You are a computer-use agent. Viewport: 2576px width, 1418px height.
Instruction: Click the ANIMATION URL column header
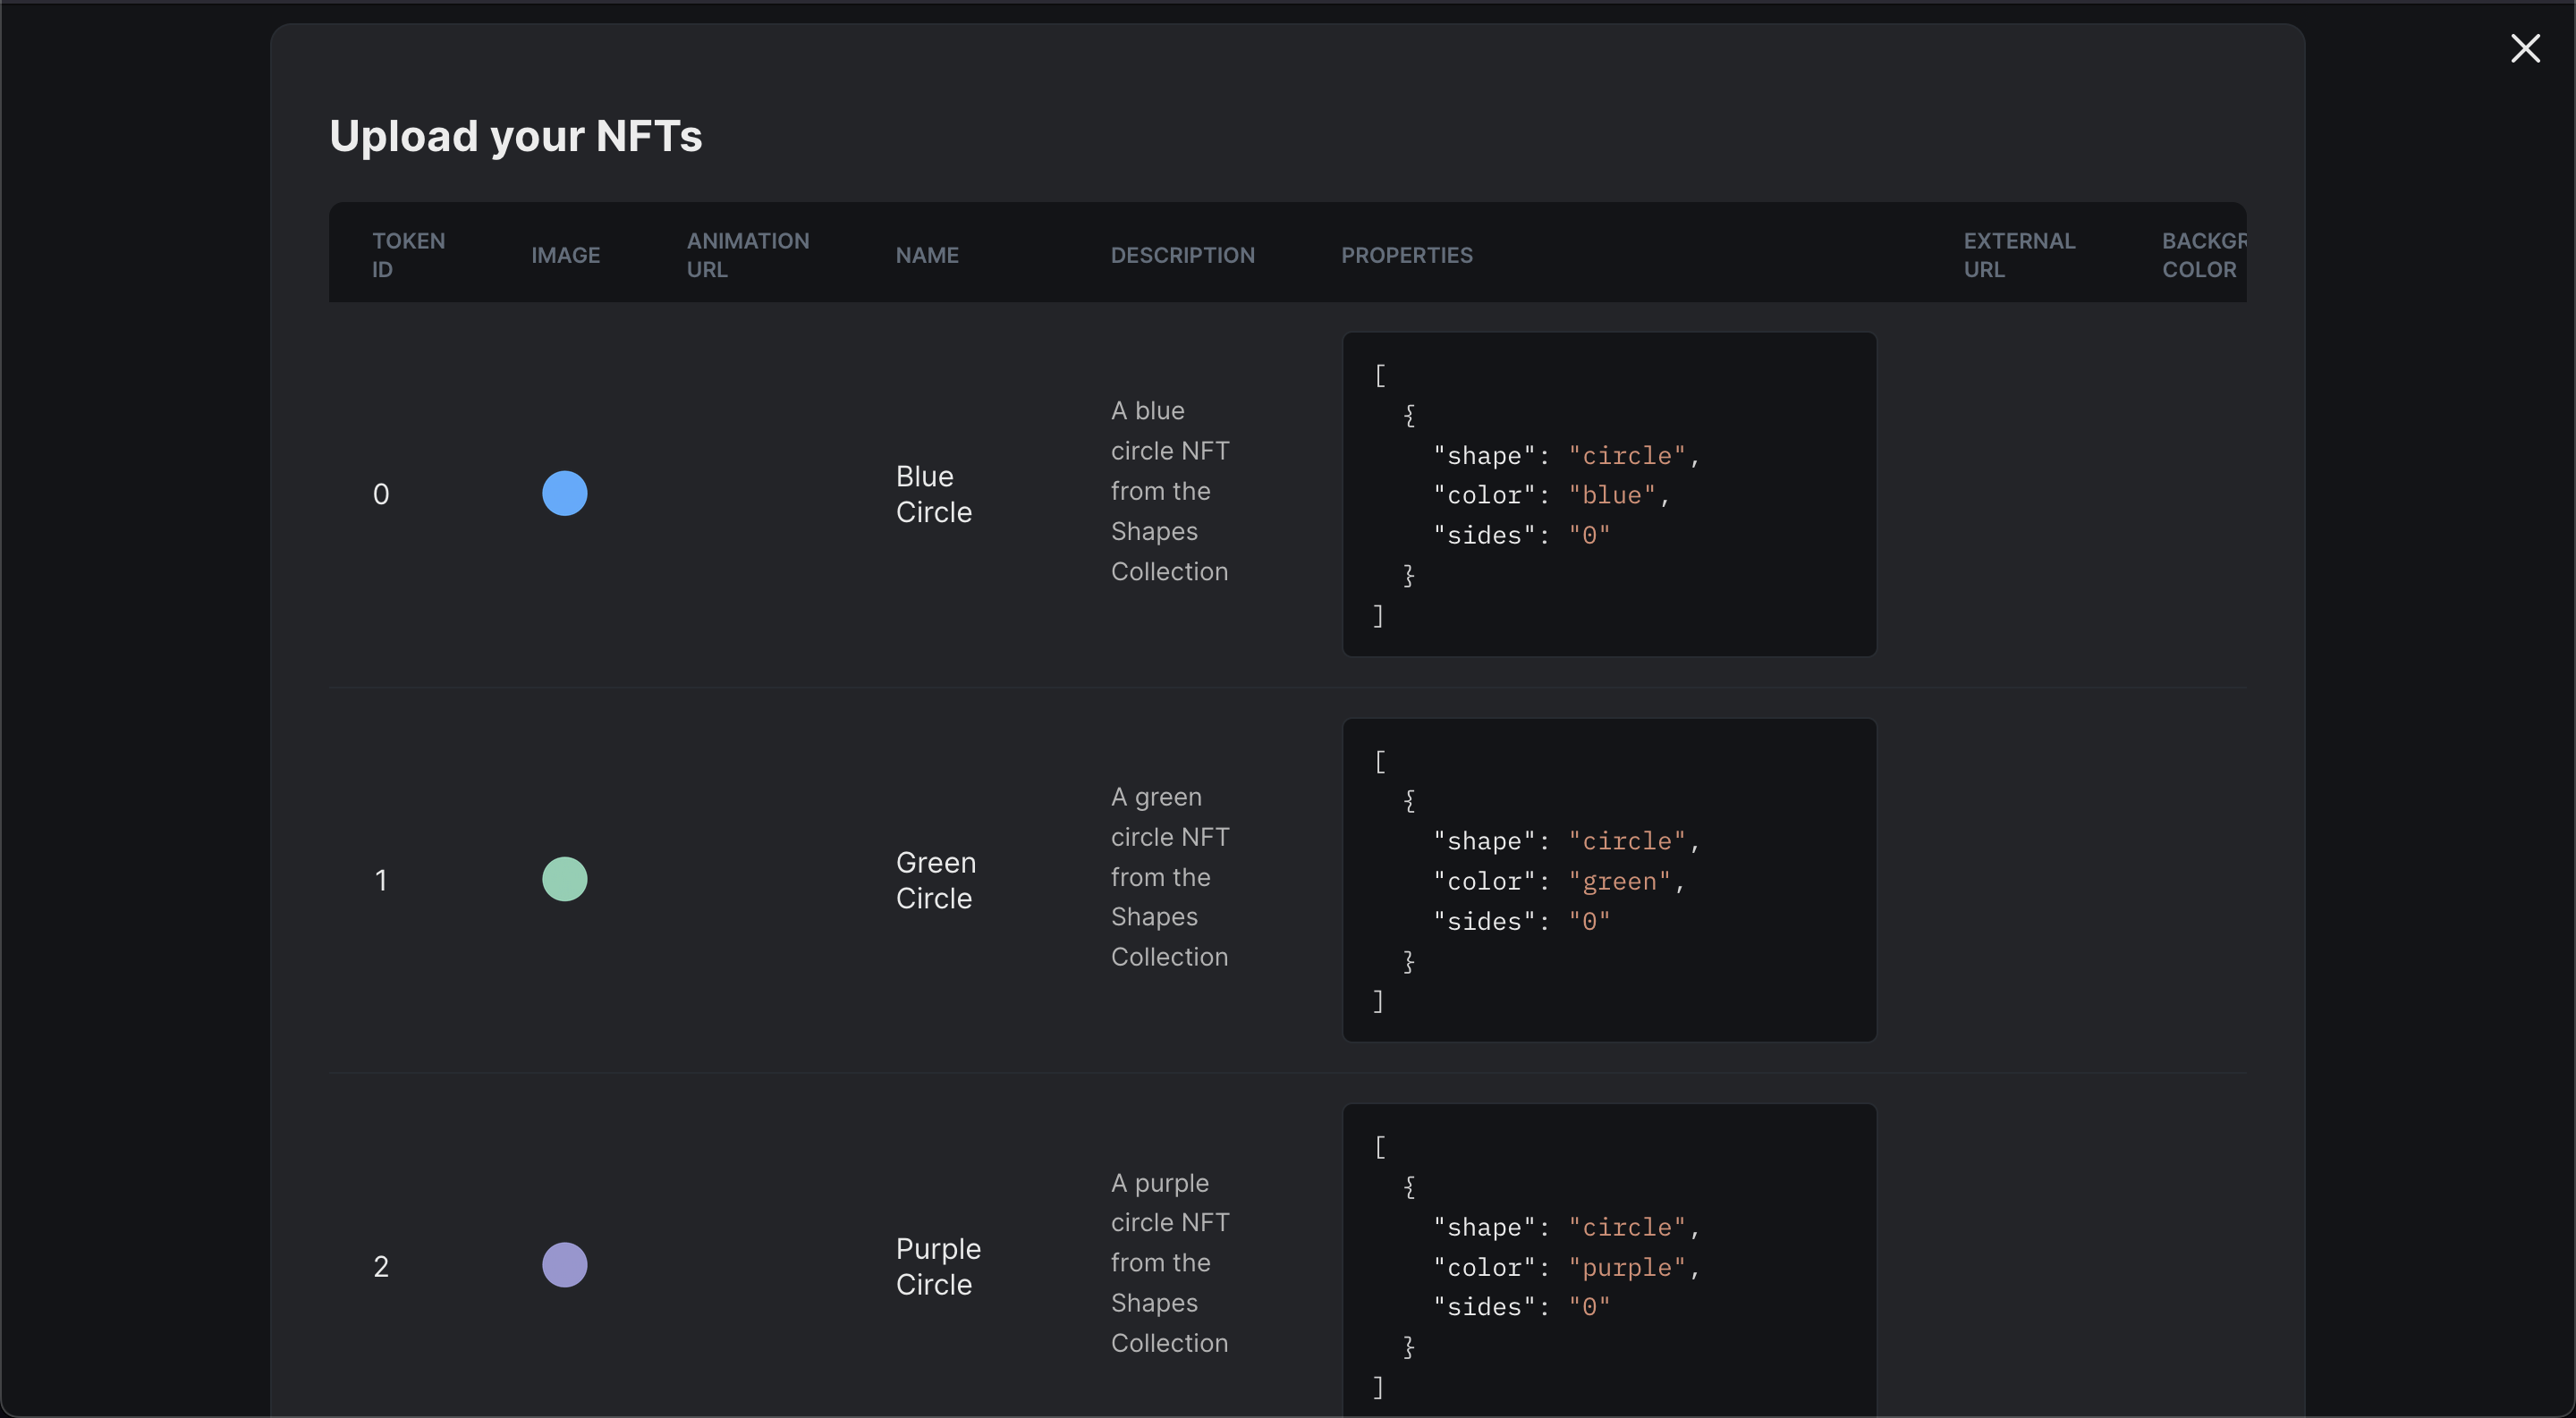(748, 254)
